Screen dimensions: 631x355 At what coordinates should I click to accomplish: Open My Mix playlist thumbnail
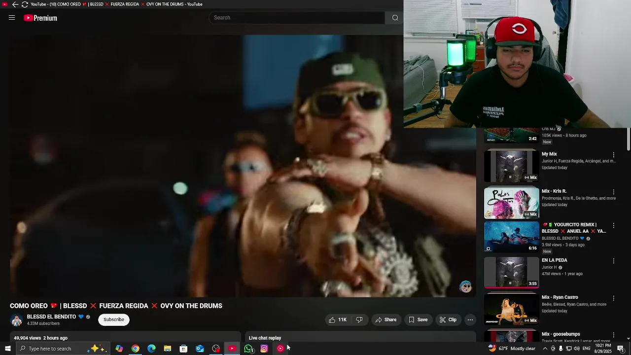(511, 166)
